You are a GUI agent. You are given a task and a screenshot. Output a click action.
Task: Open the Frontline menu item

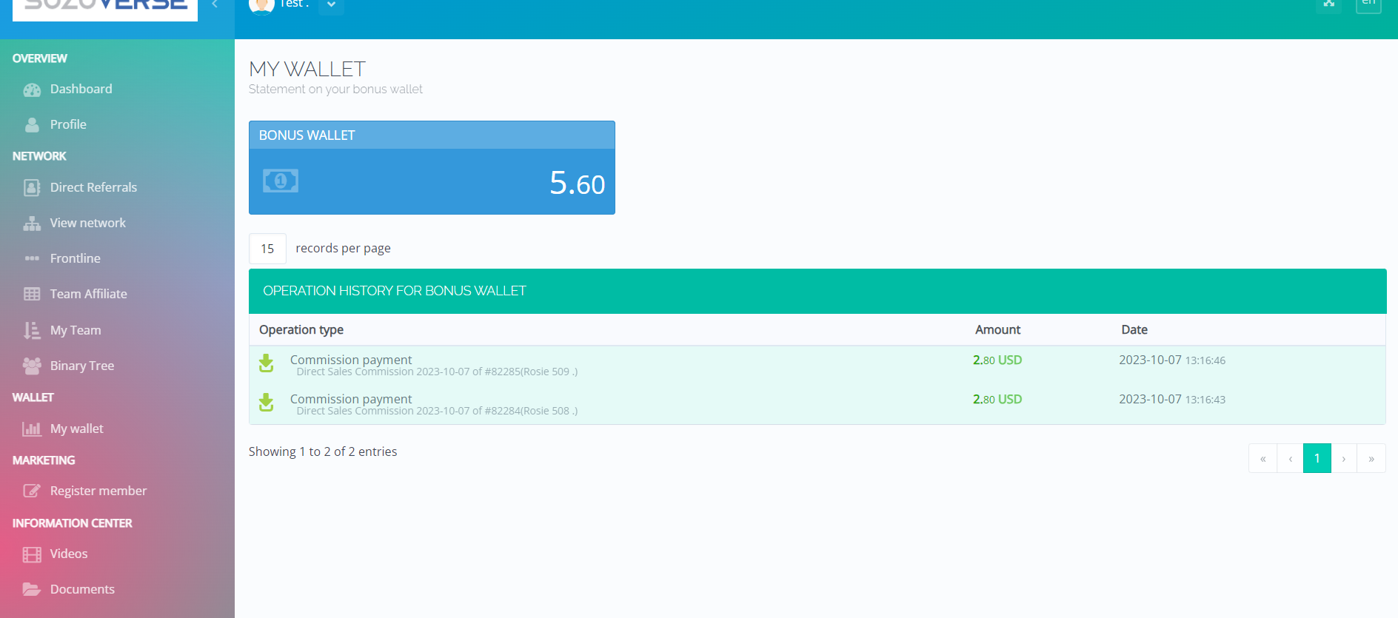click(x=75, y=258)
